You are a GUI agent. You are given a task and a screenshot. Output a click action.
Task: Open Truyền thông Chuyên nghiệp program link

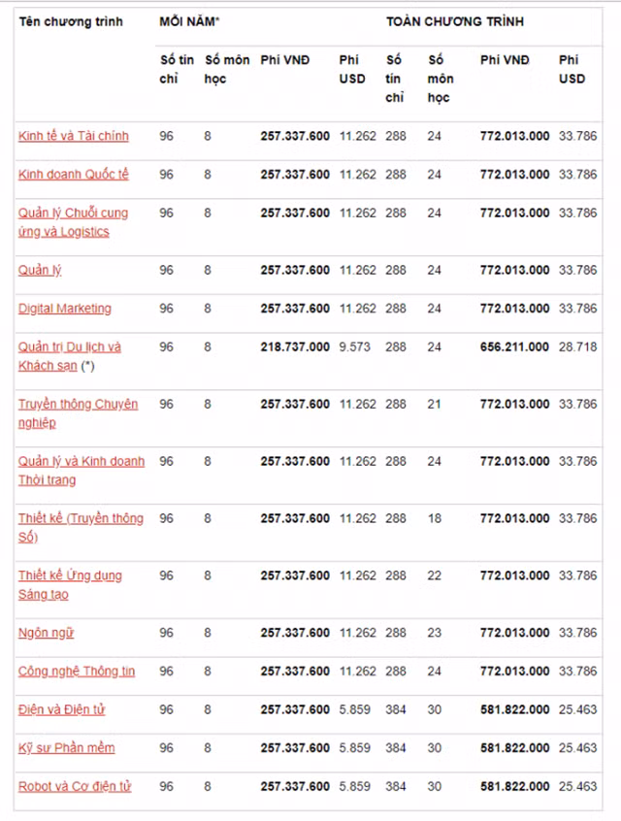coord(78,413)
